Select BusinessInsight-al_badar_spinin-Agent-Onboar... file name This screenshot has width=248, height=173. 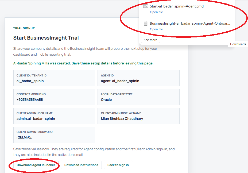point(190,23)
